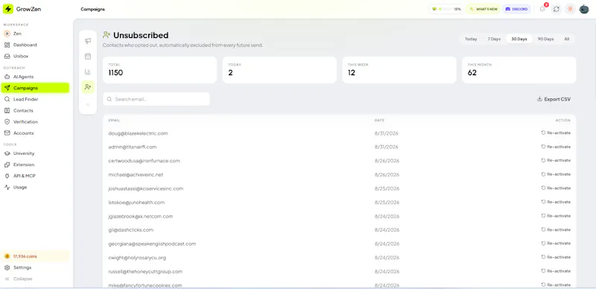Re-activate michael@achieveinc.net
This screenshot has width=596, height=289.
click(556, 174)
